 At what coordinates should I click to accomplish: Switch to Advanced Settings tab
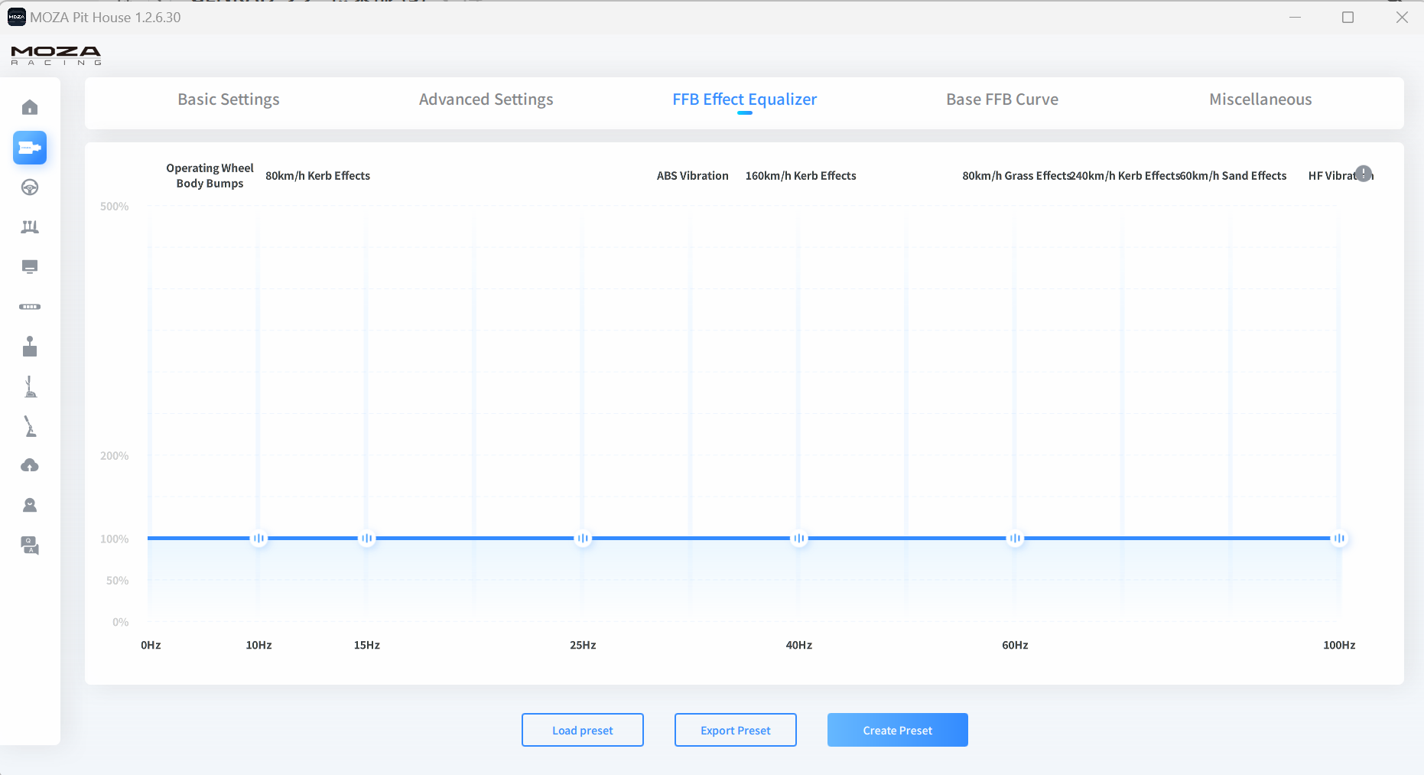coord(486,99)
